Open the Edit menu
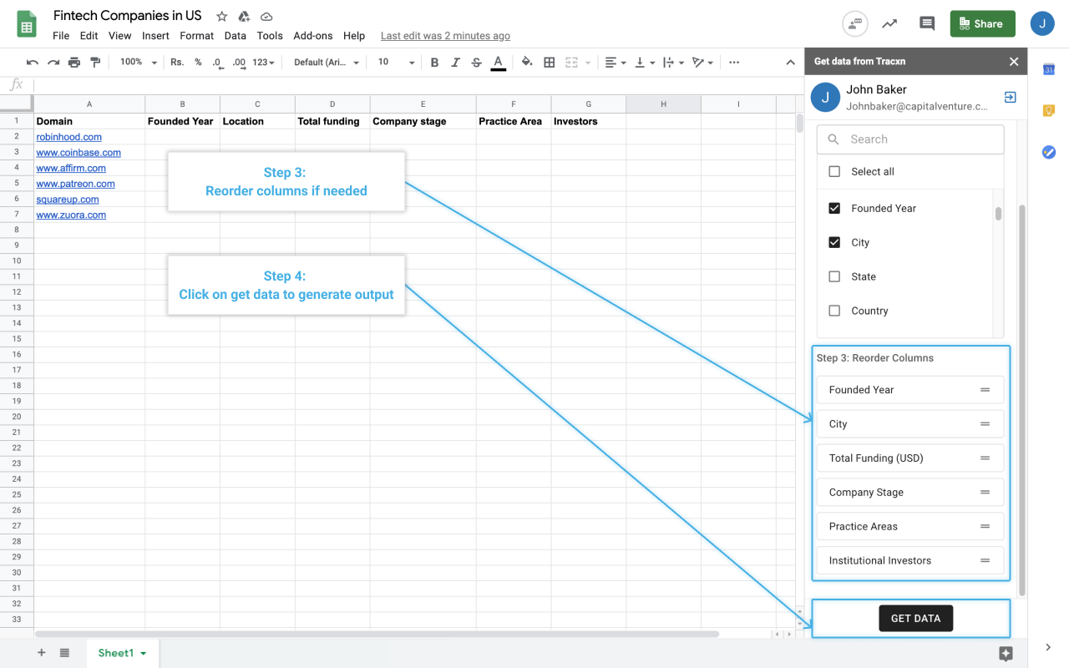The height and width of the screenshot is (668, 1069). [89, 36]
